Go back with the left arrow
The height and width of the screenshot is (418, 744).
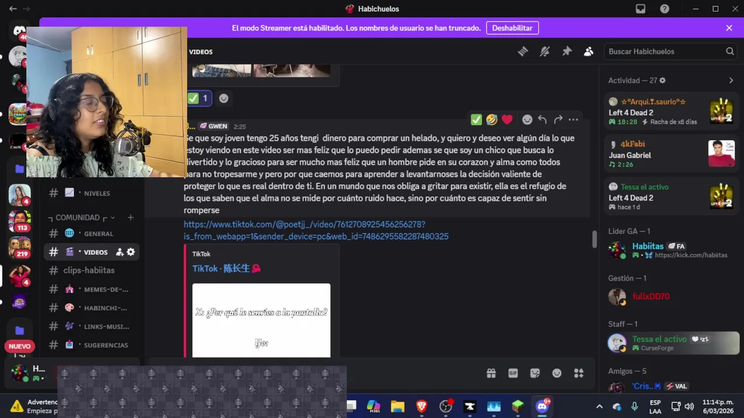(13, 9)
